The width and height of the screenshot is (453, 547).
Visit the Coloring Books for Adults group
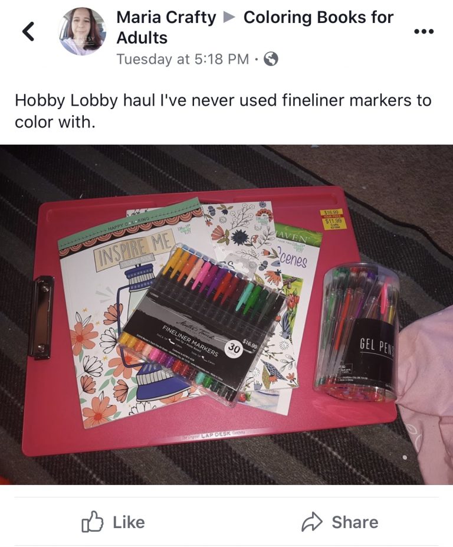point(255,28)
